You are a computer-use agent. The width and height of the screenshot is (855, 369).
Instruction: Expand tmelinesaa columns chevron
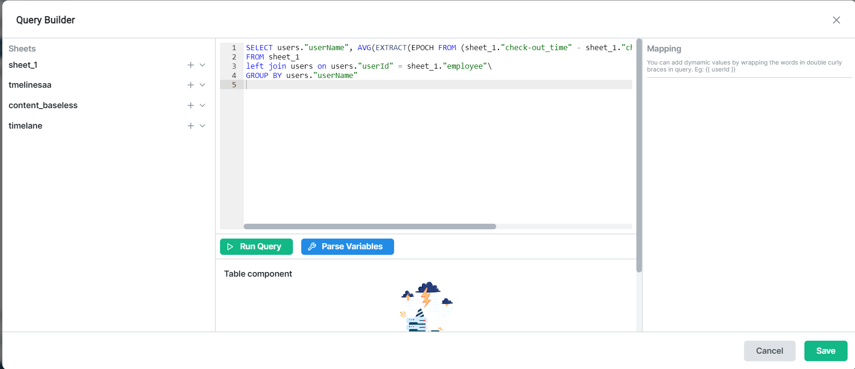(x=202, y=85)
